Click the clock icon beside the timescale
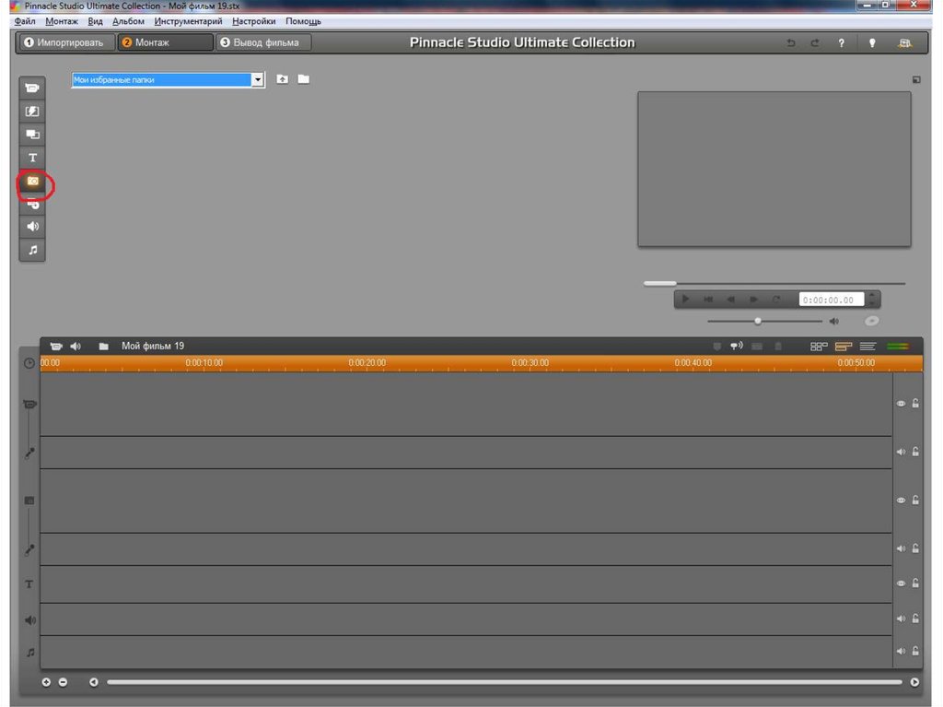This screenshot has width=943, height=707. [29, 363]
